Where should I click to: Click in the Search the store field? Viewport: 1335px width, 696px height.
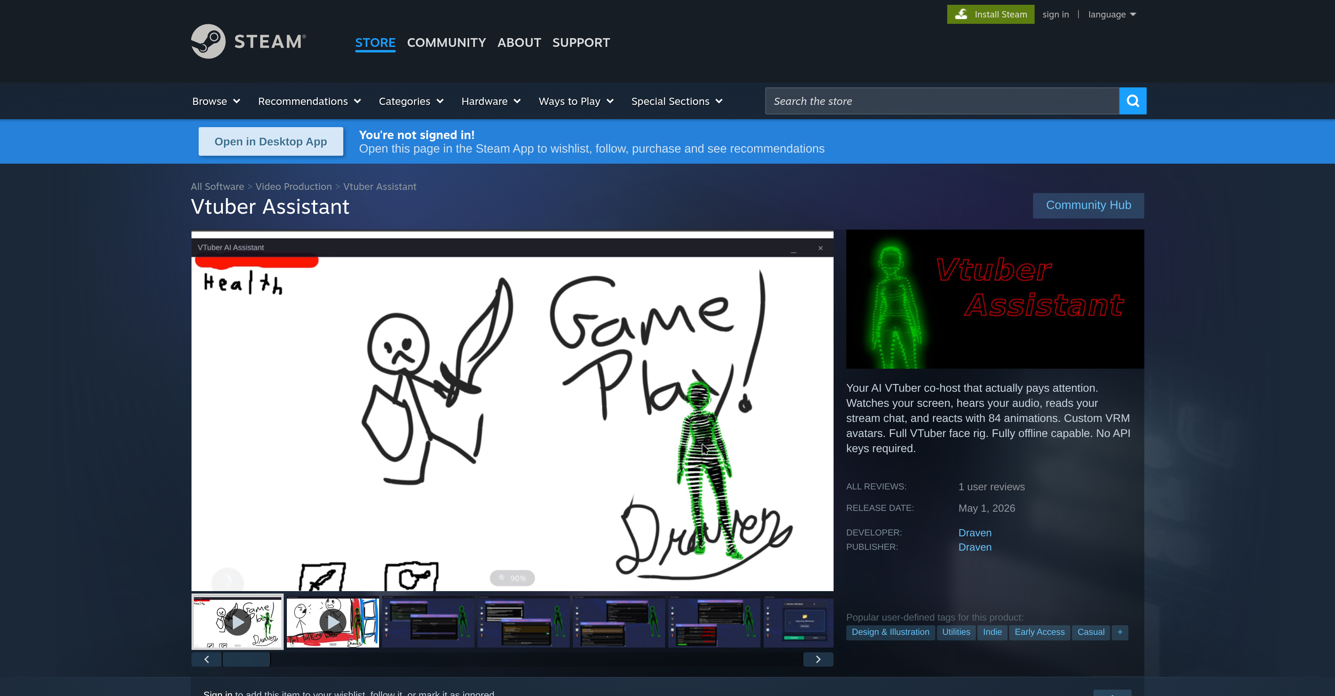tap(942, 101)
